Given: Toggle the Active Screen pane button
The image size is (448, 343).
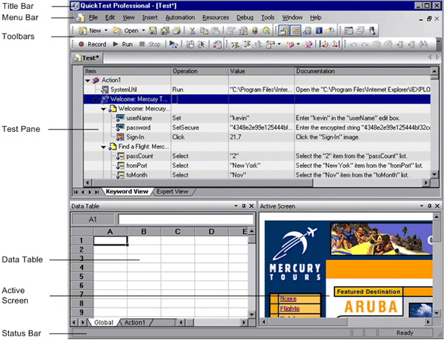Looking at the screenshot, I should (284, 31).
